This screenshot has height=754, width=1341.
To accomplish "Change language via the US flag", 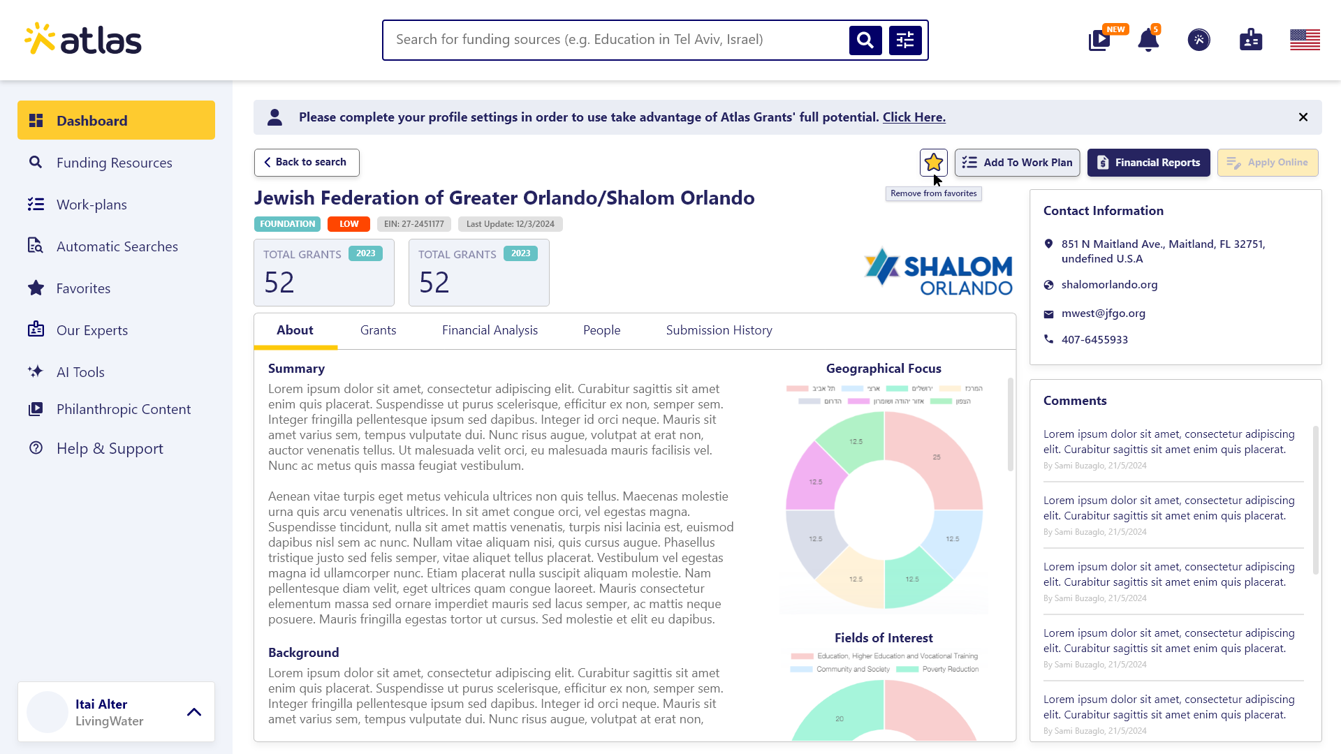I will click(1305, 40).
